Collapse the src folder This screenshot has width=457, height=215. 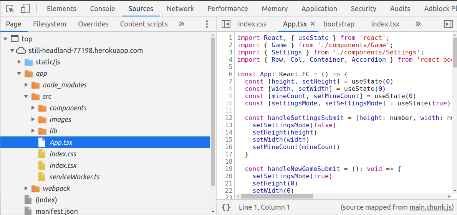tap(26, 97)
